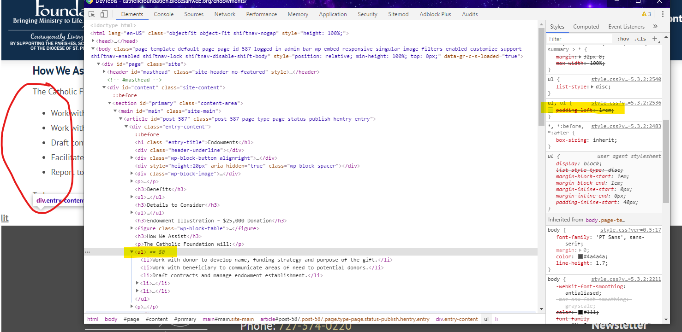This screenshot has width=682, height=332.
Task: Add new style rule with plus icon
Action: coord(655,39)
